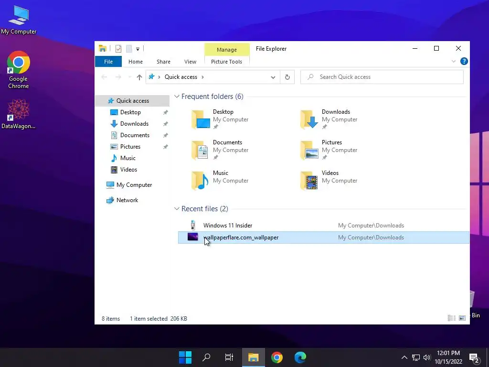Viewport: 489px width, 367px height.
Task: Click the pin icon next to sidebar Documents
Action: pos(166,135)
